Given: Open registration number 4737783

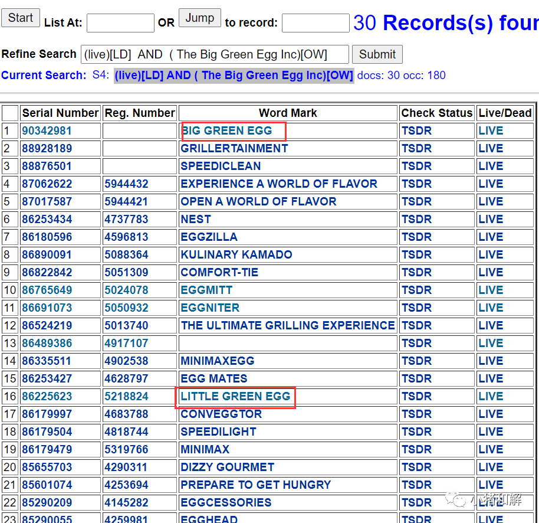Looking at the screenshot, I should [x=126, y=220].
